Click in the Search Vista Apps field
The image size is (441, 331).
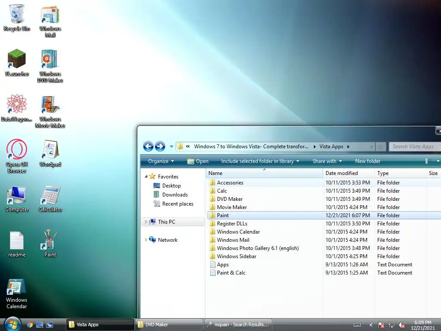(415, 147)
